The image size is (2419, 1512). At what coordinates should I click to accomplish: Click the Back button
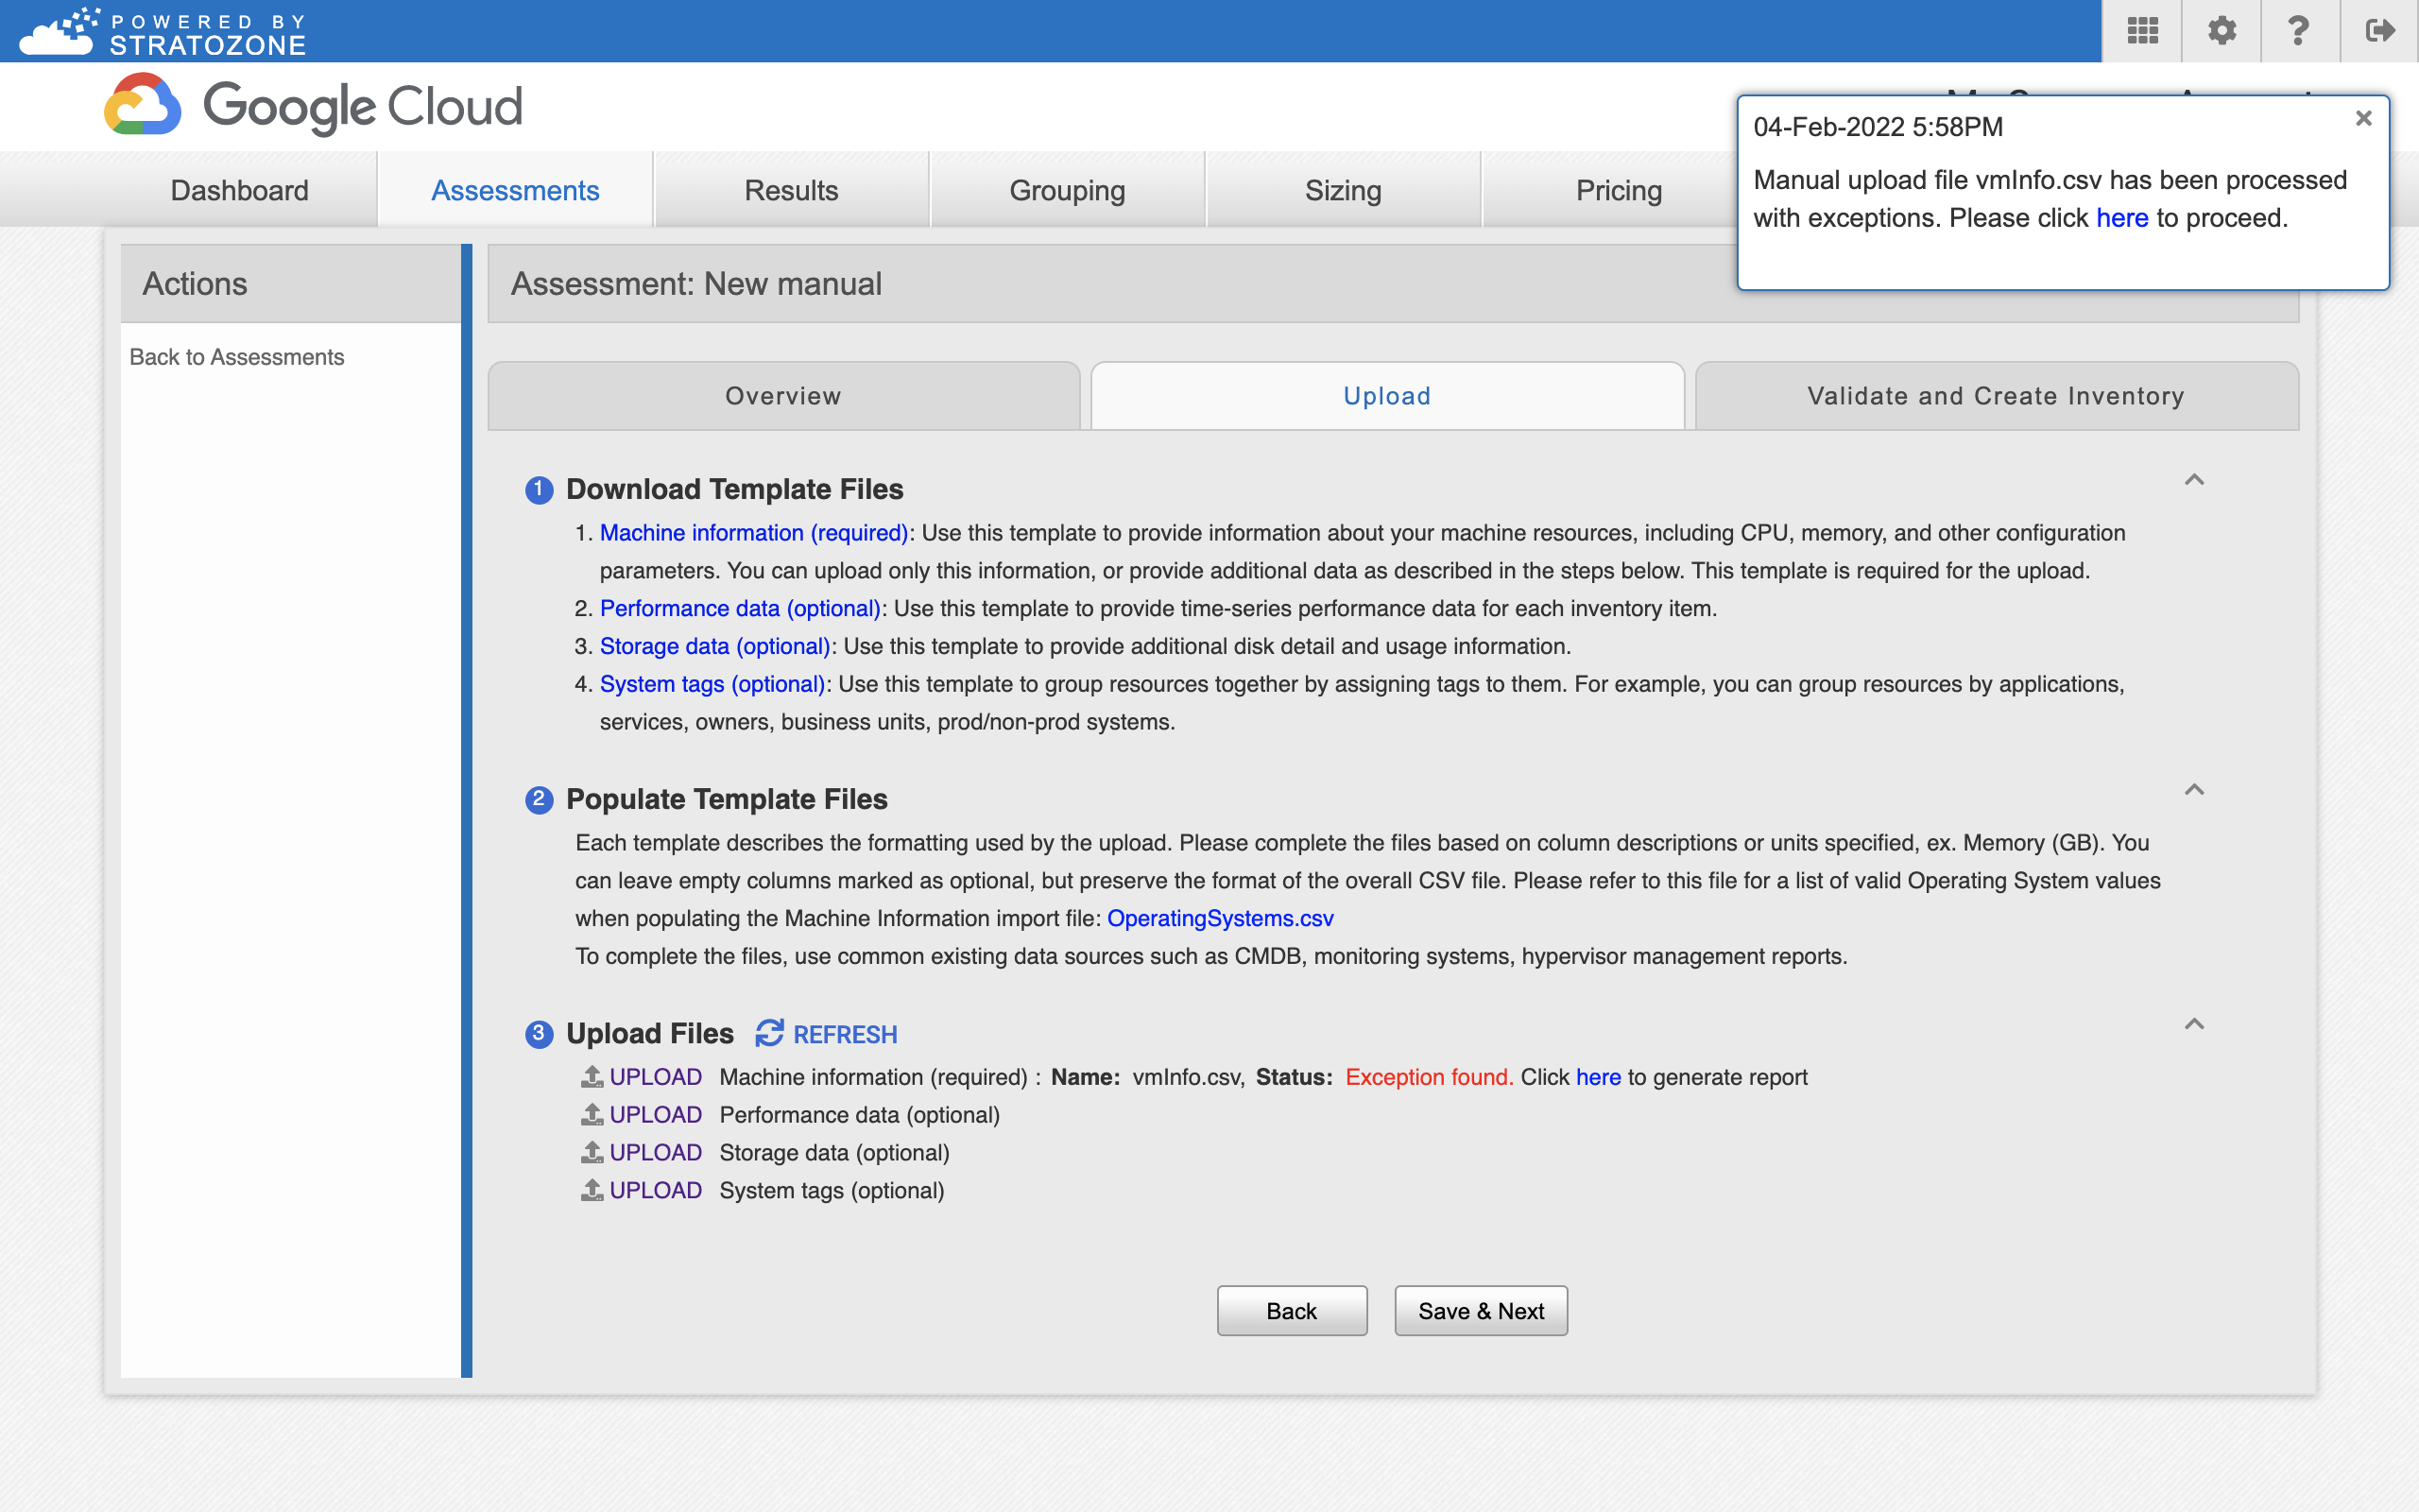click(x=1291, y=1310)
